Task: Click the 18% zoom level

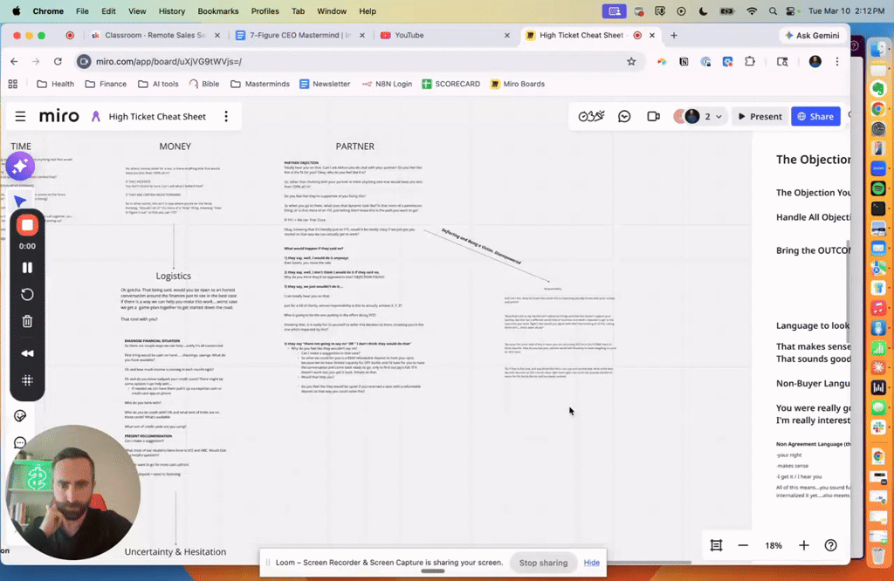Action: (x=774, y=545)
